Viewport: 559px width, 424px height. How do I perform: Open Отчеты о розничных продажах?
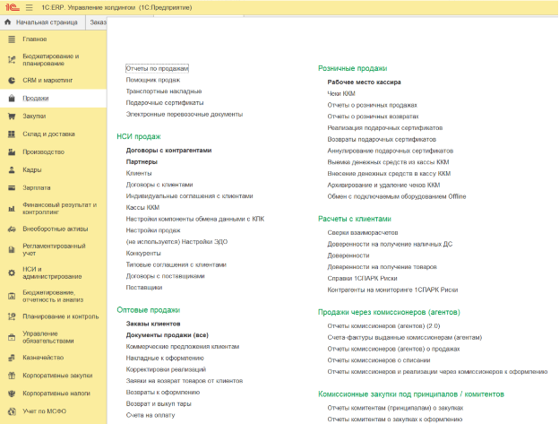(372, 105)
